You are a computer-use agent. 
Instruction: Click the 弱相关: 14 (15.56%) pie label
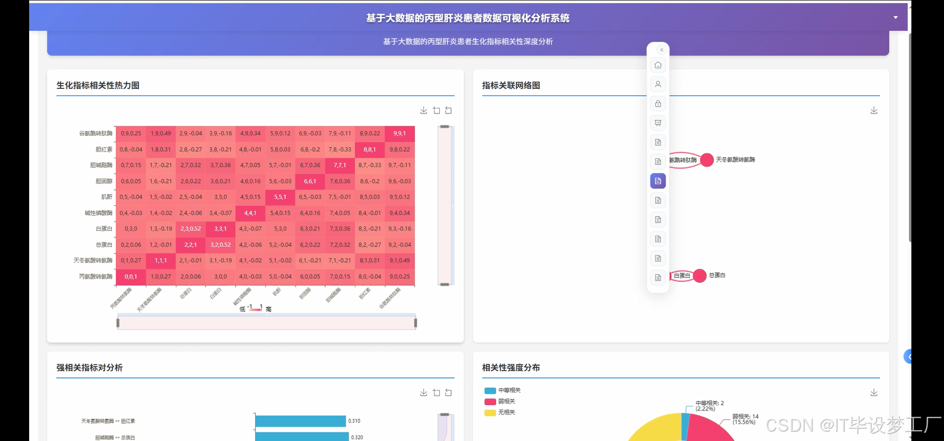coord(745,419)
